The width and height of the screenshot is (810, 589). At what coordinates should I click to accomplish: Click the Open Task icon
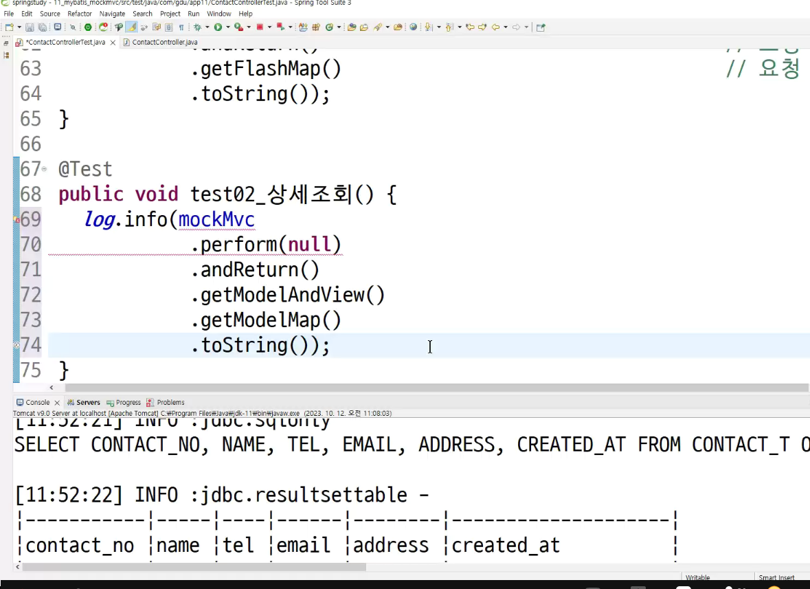coord(364,27)
